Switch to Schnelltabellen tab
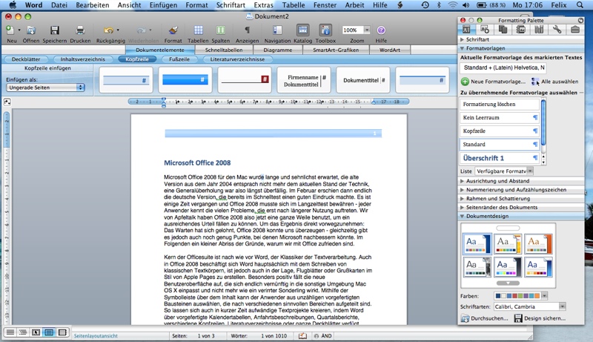 click(x=224, y=50)
